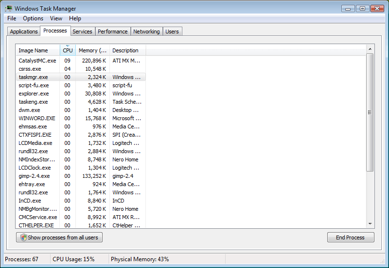Click the SPI (Crea... description cell
Screen dimensions: 389x268
click(126, 135)
